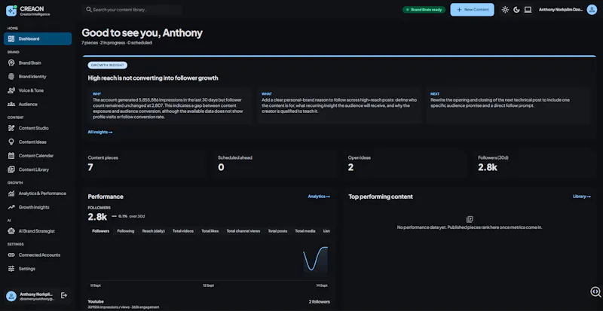
Task: Click the Connected Accounts link icon
Action: pos(11,255)
